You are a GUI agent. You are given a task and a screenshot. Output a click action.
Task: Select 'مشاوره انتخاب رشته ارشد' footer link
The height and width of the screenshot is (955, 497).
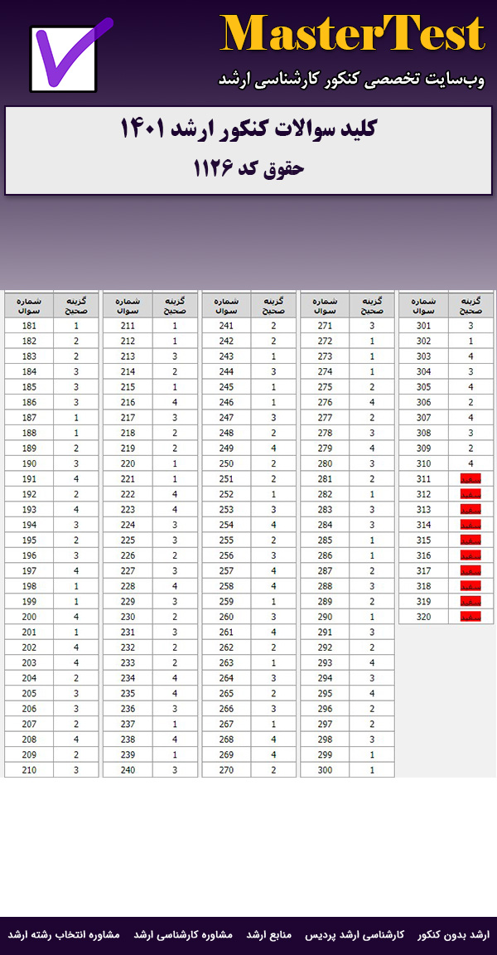click(x=65, y=935)
